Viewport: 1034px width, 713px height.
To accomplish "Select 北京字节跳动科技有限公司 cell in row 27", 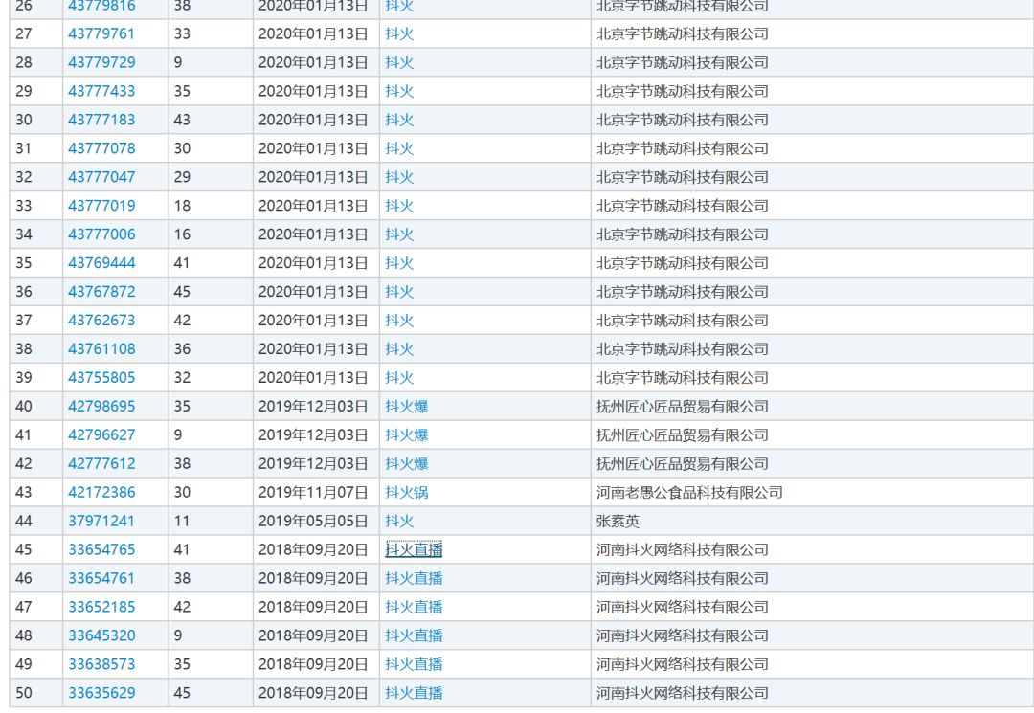I will click(x=812, y=33).
